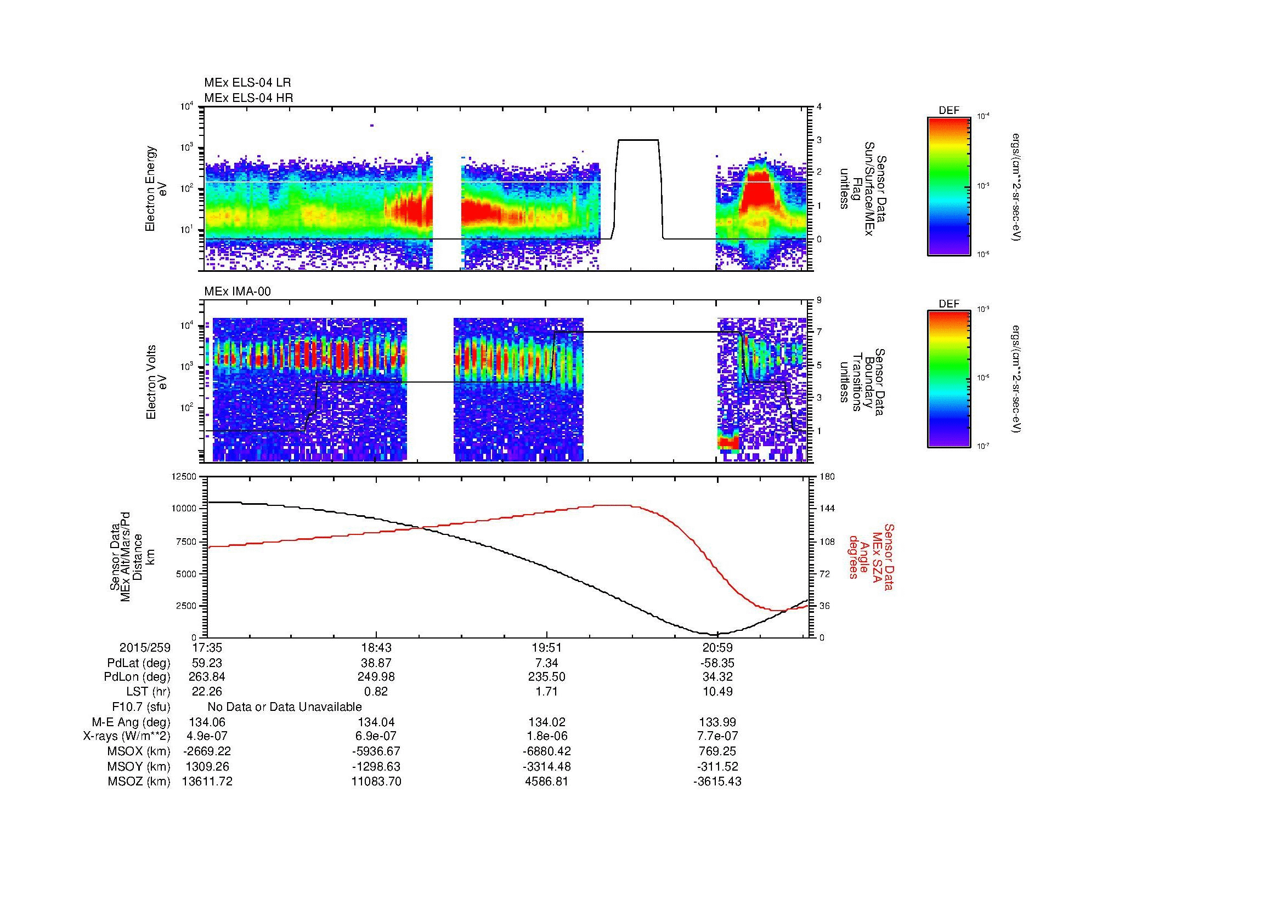1283x906 pixels.
Task: Click the time label '17:35'
Action: (207, 647)
